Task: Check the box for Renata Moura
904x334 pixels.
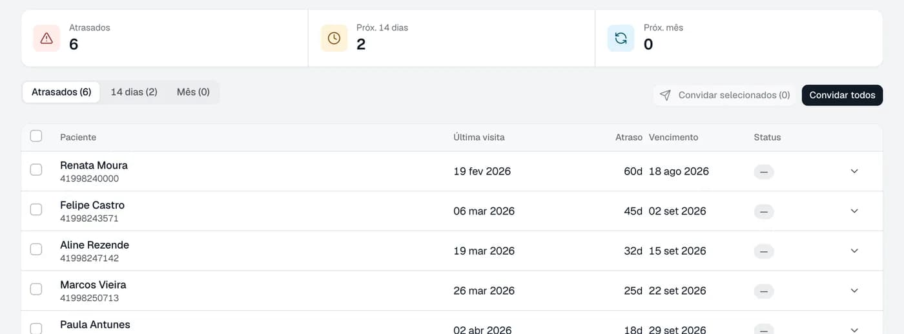Action: (x=36, y=169)
